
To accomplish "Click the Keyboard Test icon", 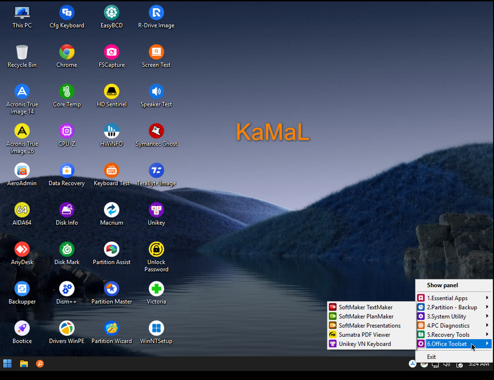I will pos(112,175).
